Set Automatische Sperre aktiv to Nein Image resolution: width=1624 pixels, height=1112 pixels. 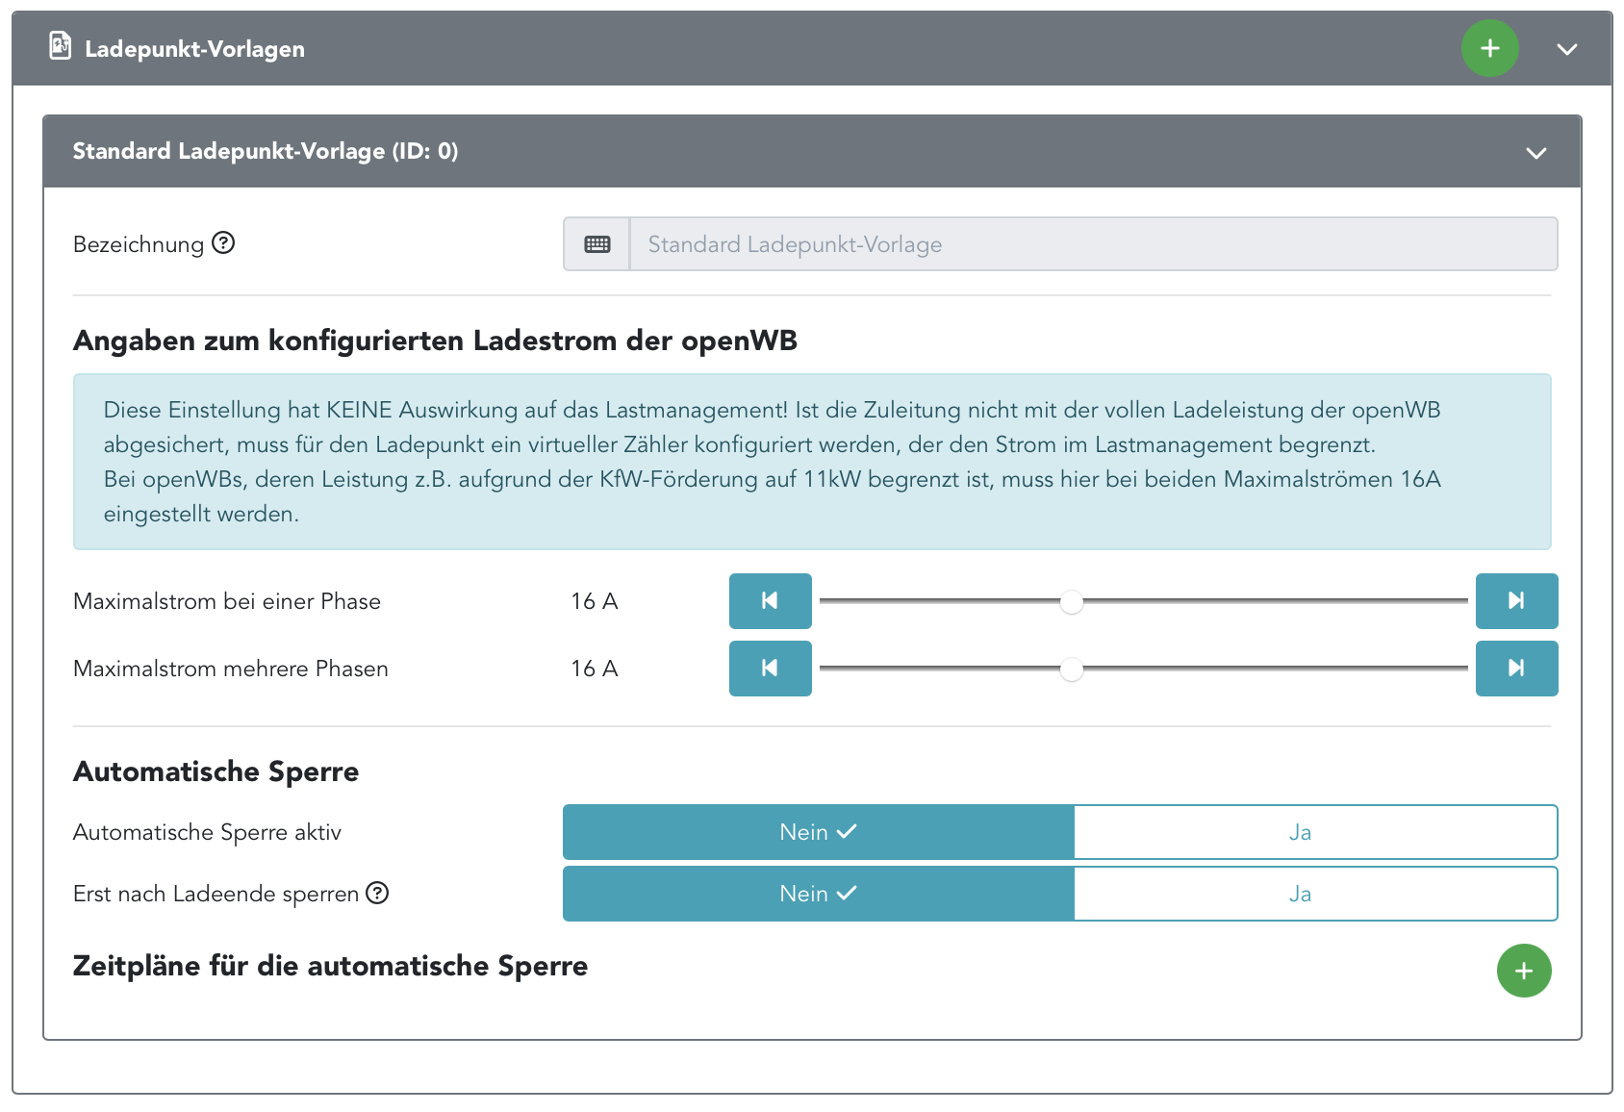(818, 832)
